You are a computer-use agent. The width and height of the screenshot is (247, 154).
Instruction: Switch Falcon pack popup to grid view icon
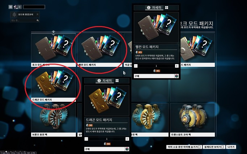(x=166, y=8)
